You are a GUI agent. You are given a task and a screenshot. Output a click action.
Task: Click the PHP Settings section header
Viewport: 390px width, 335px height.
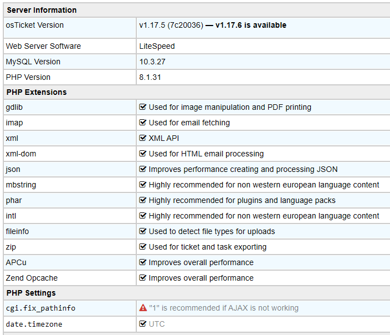point(31,293)
